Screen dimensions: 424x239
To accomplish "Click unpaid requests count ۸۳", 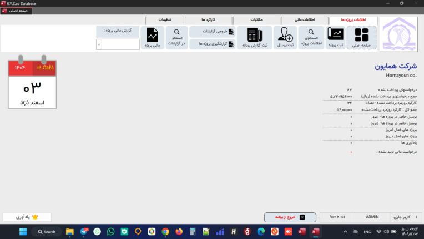I will (x=350, y=89).
